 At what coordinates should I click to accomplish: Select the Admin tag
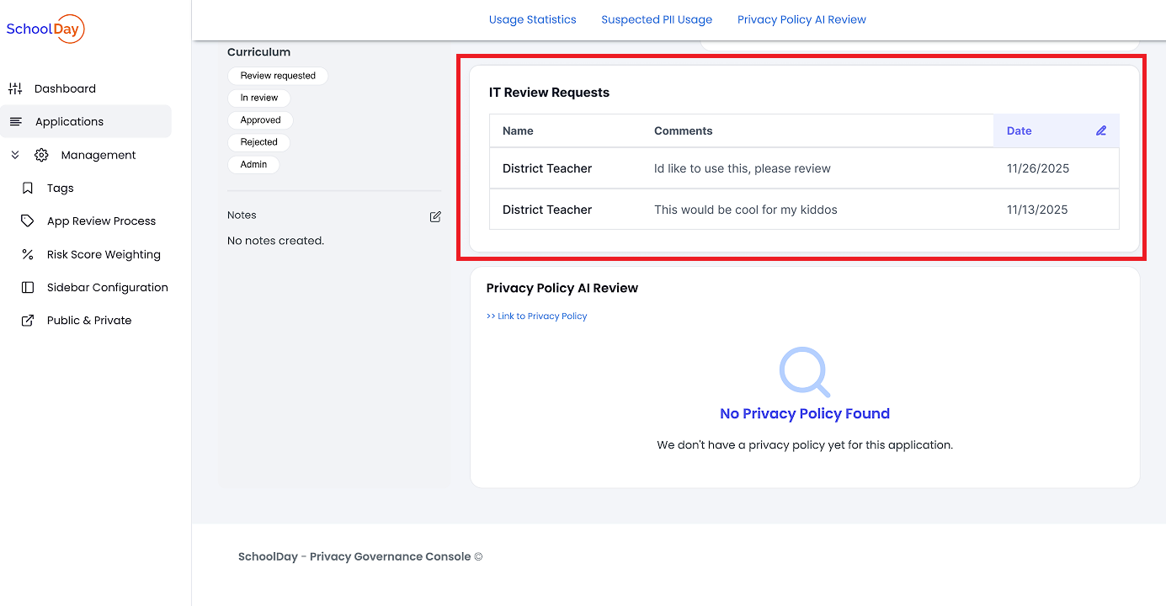click(x=253, y=164)
